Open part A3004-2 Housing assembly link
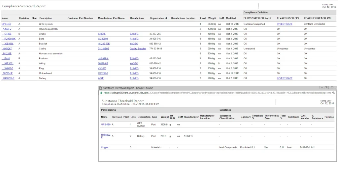This screenshot has width=338, height=170. [7, 29]
